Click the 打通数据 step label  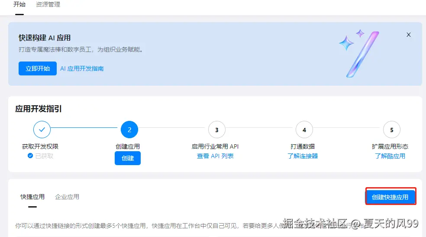pos(303,146)
